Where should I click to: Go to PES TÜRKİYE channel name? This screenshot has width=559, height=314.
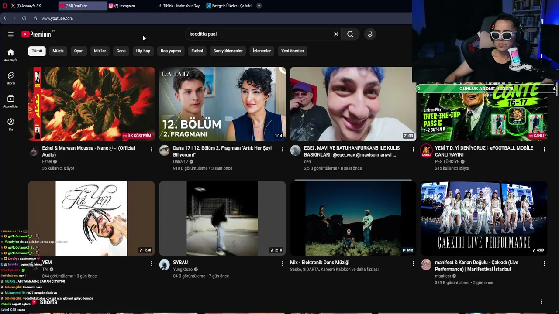coord(447,161)
